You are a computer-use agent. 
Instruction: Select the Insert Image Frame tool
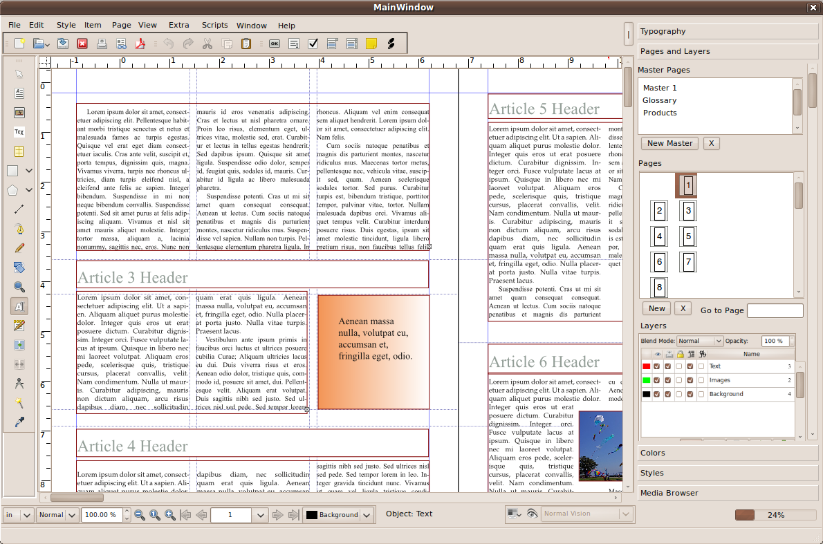(19, 113)
